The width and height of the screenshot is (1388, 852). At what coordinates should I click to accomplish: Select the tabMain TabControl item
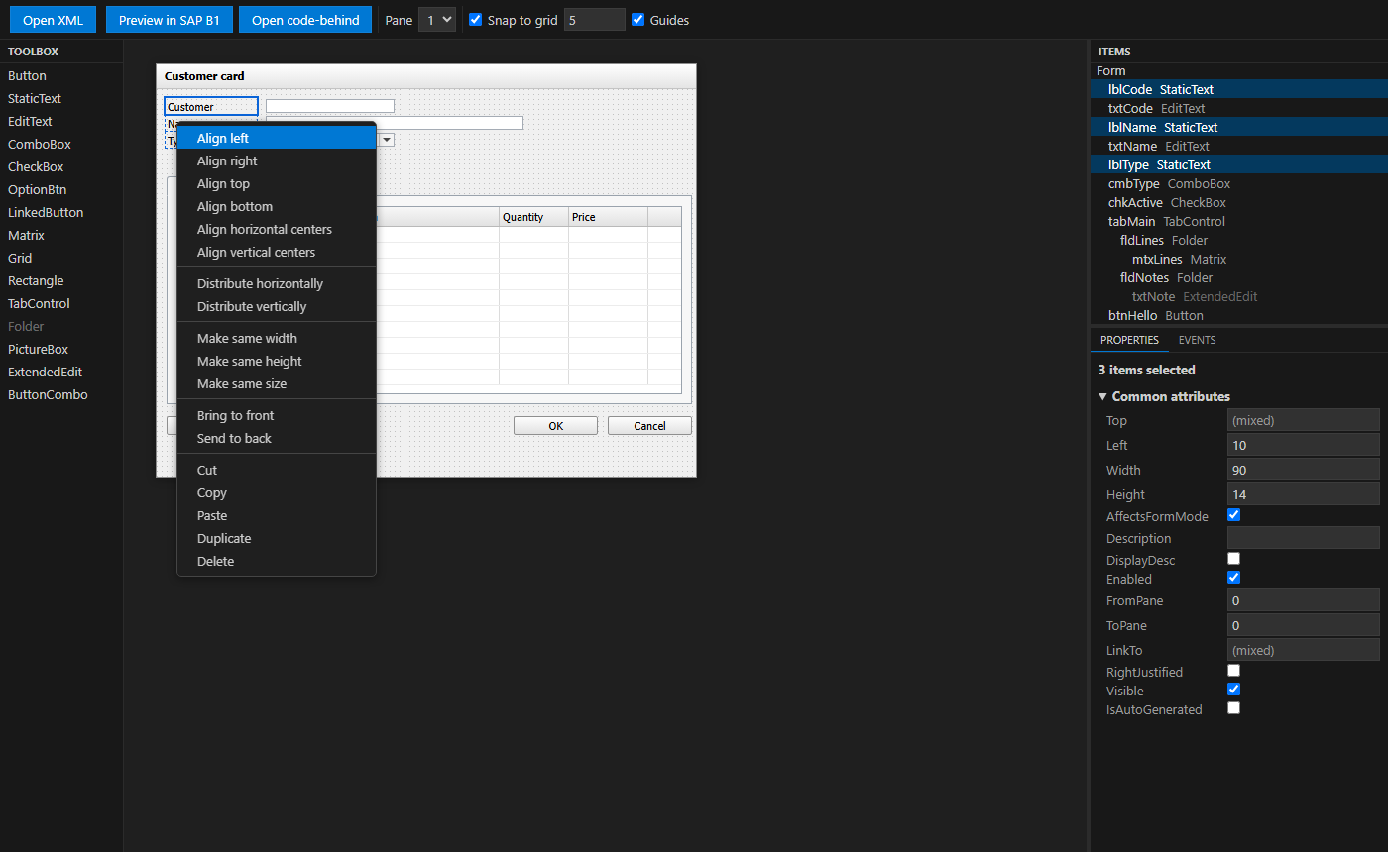pyautogui.click(x=1239, y=222)
